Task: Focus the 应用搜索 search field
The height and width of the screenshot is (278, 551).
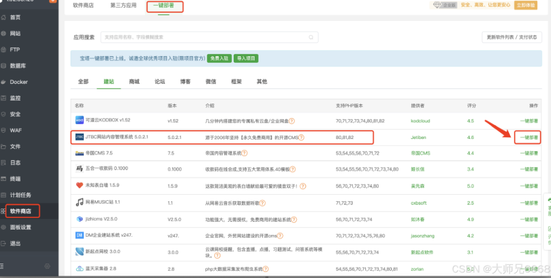Action: click(x=210, y=37)
